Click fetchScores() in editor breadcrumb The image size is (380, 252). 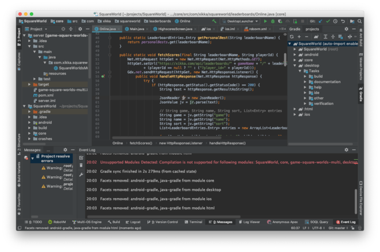(x=141, y=143)
